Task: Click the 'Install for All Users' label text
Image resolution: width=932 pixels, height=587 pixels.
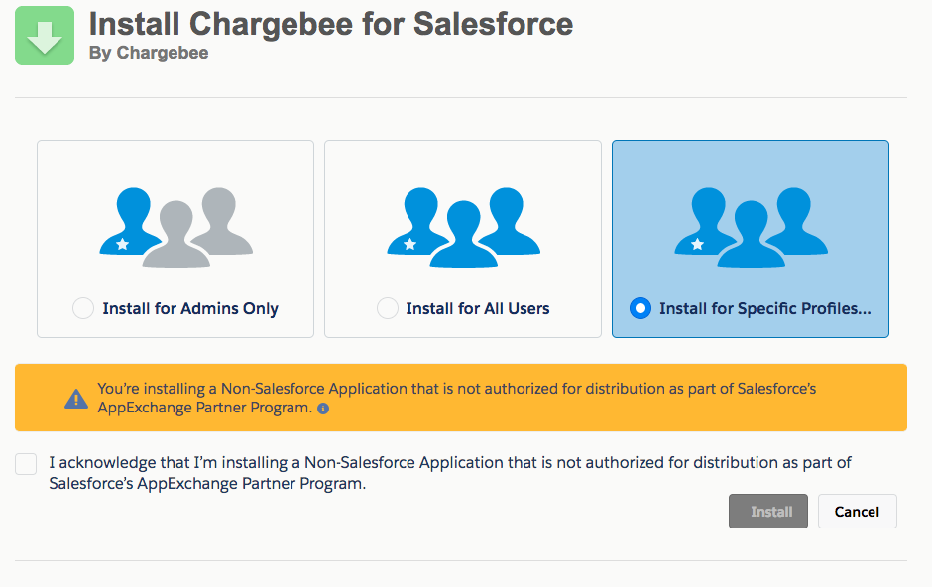Action: pyautogui.click(x=477, y=309)
